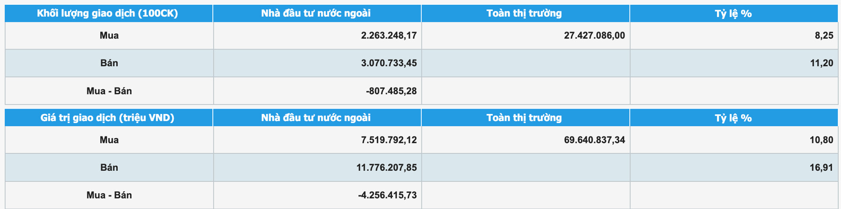Click "Mua - Bán" label in the volume table
841x209 pixels.
109,91
